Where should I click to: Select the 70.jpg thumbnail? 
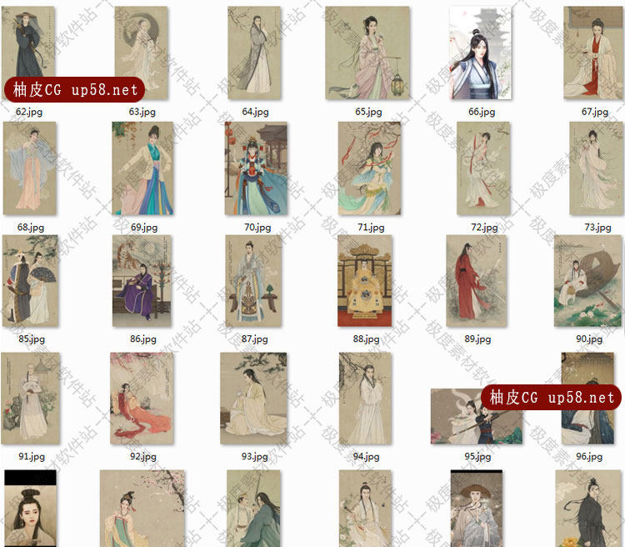pos(256,168)
